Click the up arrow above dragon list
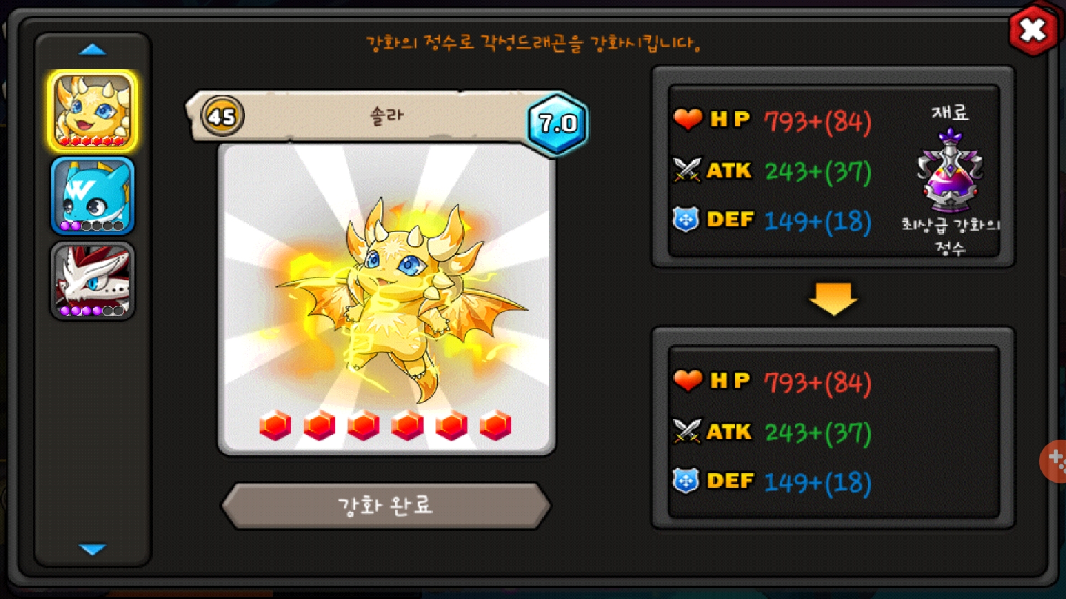Image resolution: width=1066 pixels, height=599 pixels. (x=93, y=50)
